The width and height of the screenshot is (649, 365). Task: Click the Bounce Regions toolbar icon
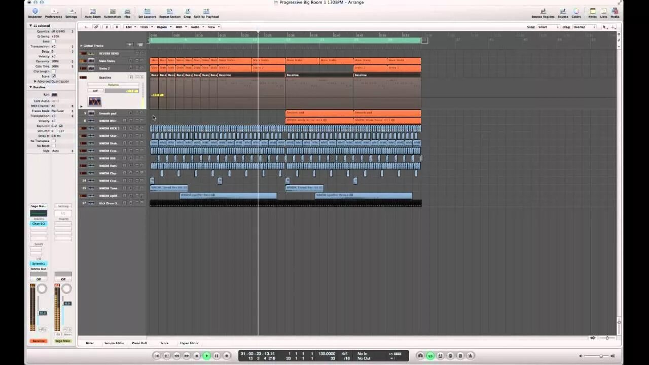click(x=543, y=13)
